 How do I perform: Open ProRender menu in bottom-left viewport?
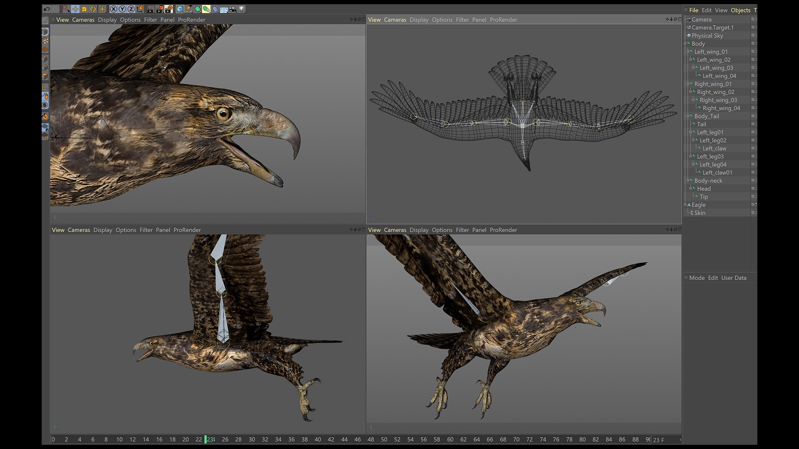tap(187, 230)
